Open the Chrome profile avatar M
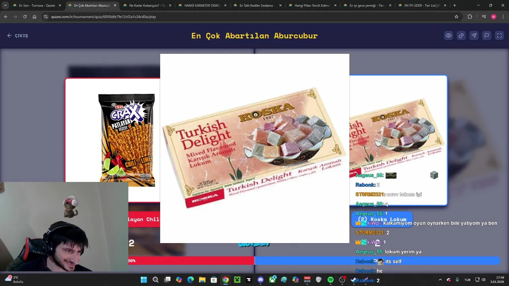The width and height of the screenshot is (509, 286). click(x=493, y=17)
